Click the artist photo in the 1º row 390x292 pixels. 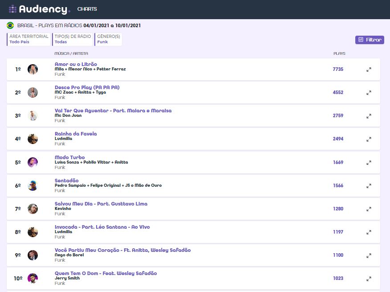[x=32, y=69]
